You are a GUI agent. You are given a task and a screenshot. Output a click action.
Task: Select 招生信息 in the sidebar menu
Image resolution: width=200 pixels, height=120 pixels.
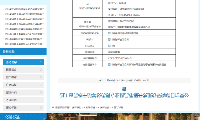24,77
